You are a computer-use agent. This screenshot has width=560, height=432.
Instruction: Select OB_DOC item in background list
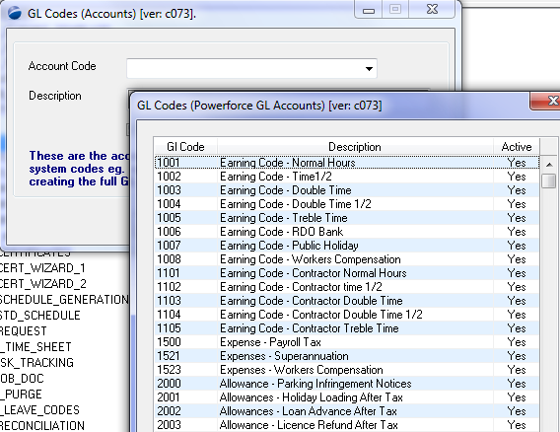coord(22,378)
